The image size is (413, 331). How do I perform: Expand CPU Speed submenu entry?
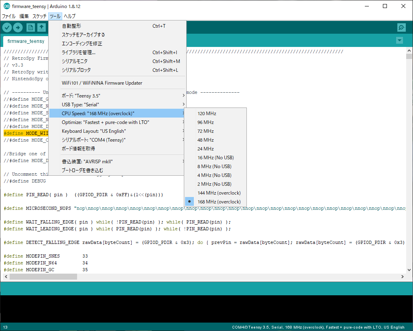coord(118,114)
